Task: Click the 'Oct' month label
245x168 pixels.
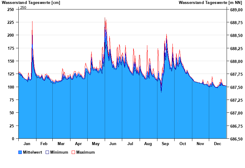Action: [x=183, y=144]
